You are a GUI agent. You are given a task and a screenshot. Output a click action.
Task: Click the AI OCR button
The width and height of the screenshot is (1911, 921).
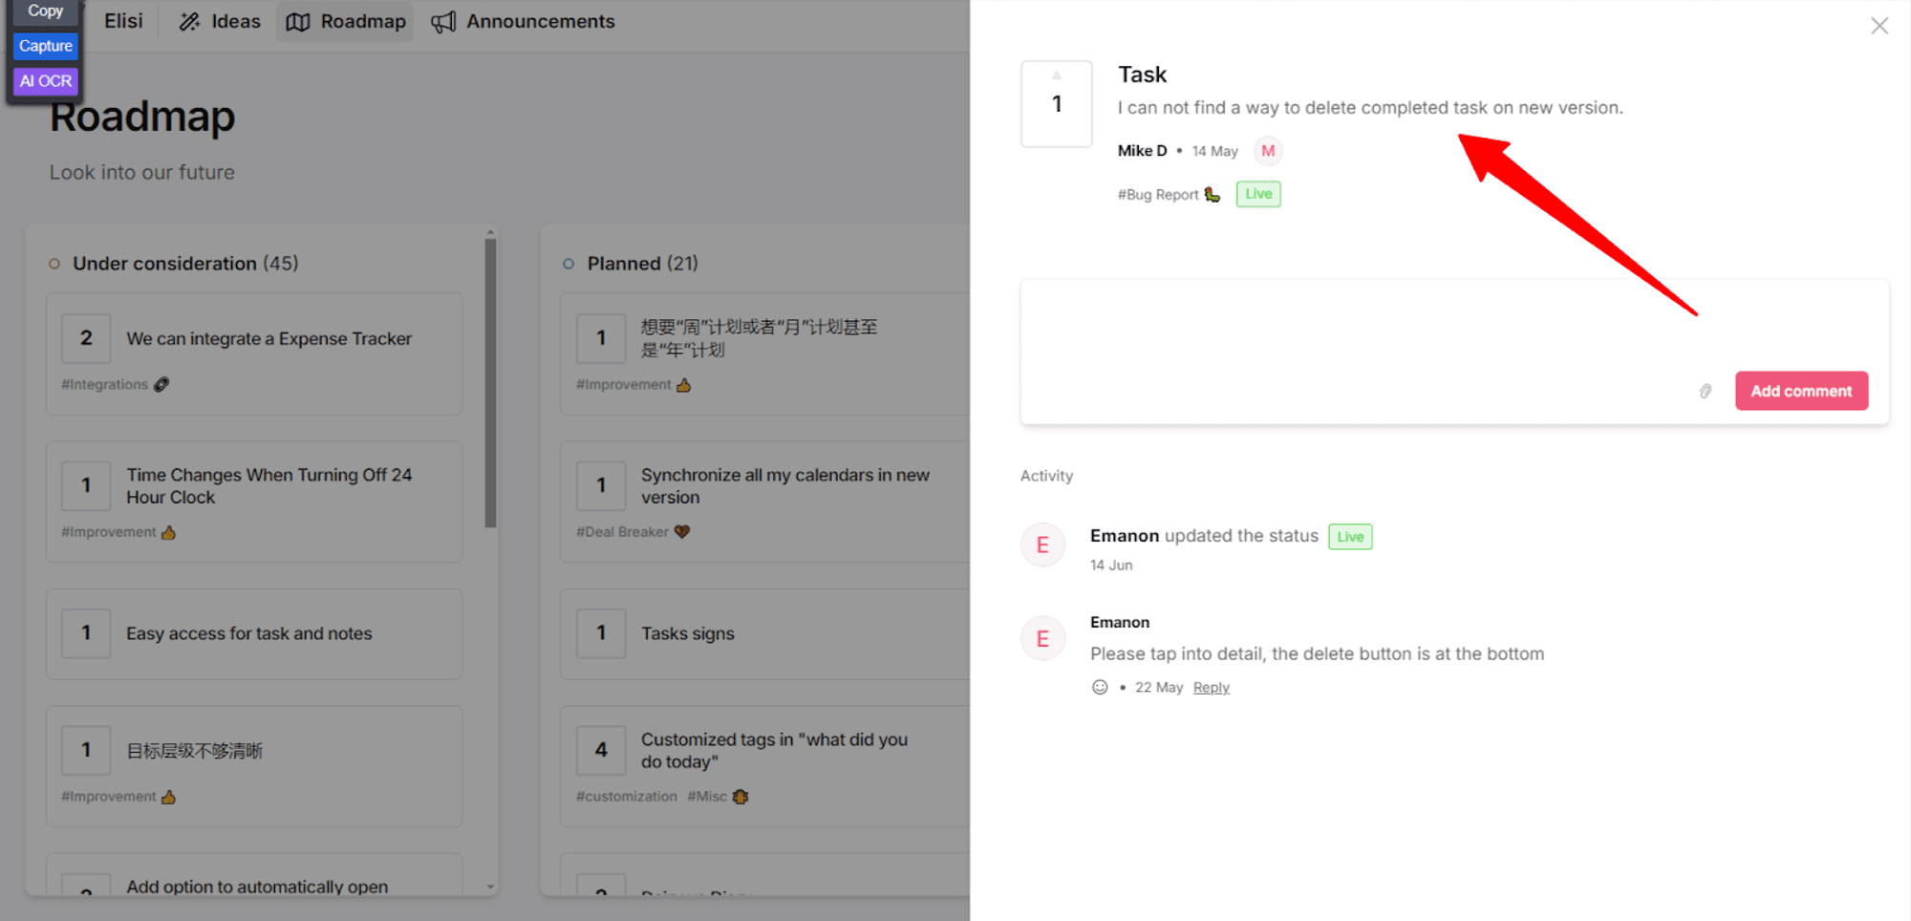[46, 81]
